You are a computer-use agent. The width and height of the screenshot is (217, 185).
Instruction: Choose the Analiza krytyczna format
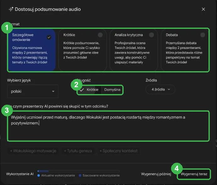coord(134,50)
